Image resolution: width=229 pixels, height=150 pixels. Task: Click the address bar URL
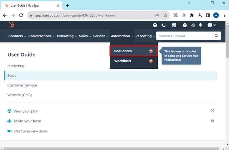(75, 15)
